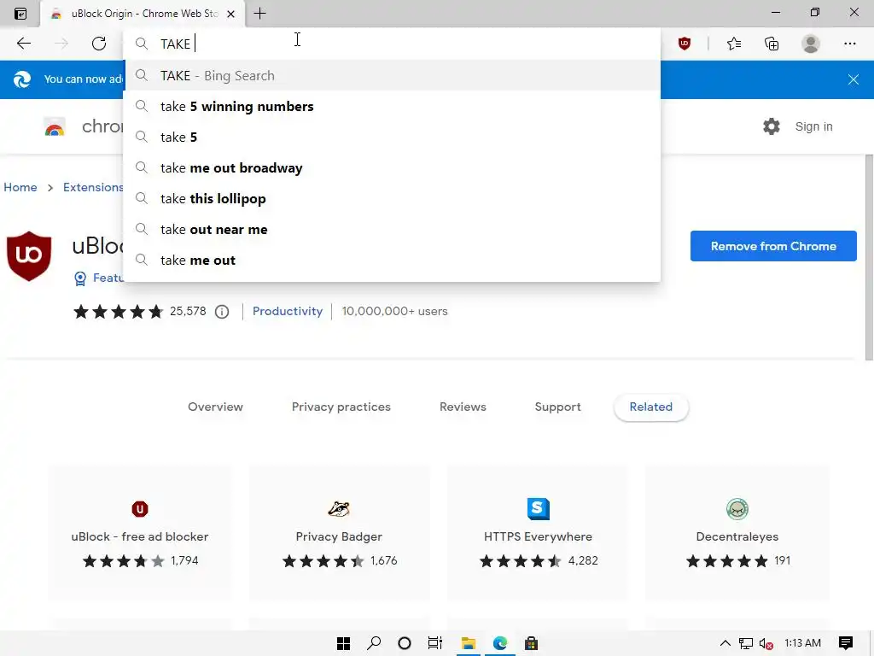
Task: Go to Home breadcrumb link
Action: coord(20,187)
